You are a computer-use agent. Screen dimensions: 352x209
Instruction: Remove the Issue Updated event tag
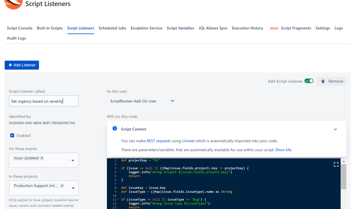pyautogui.click(x=42, y=158)
